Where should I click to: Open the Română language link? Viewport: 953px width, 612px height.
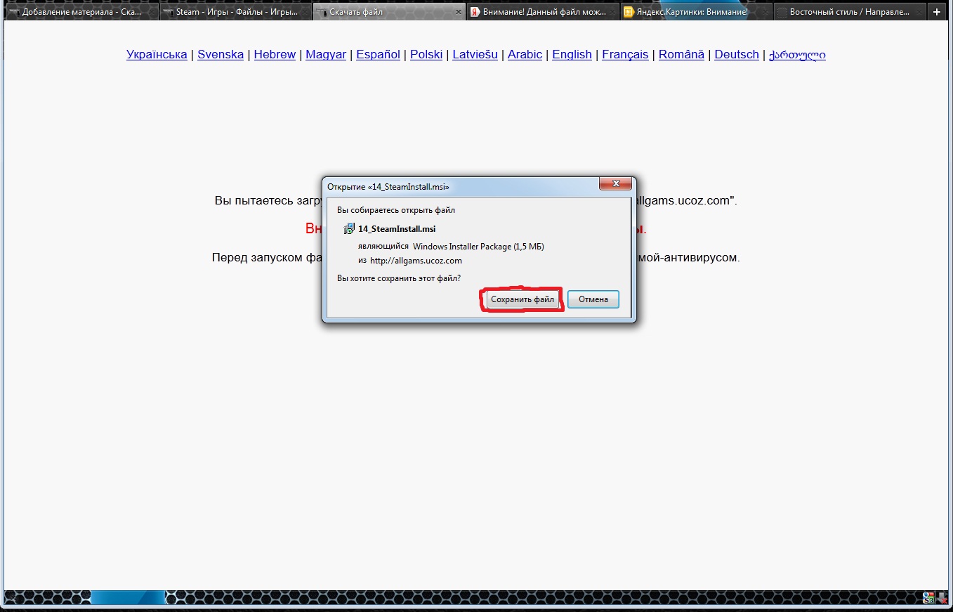681,54
